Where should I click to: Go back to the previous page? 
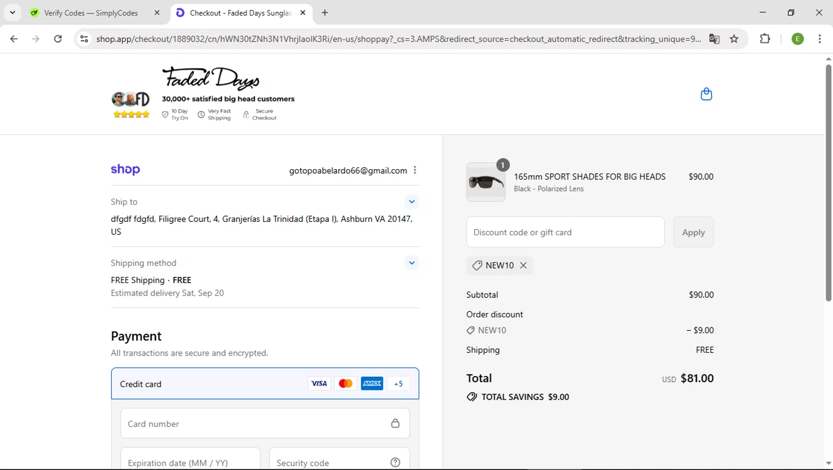pyautogui.click(x=14, y=39)
